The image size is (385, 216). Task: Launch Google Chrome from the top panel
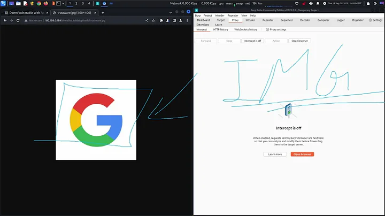click(x=39, y=3)
